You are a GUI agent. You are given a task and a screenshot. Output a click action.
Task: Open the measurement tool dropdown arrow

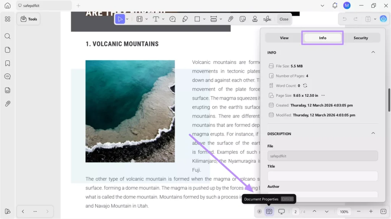point(221,19)
